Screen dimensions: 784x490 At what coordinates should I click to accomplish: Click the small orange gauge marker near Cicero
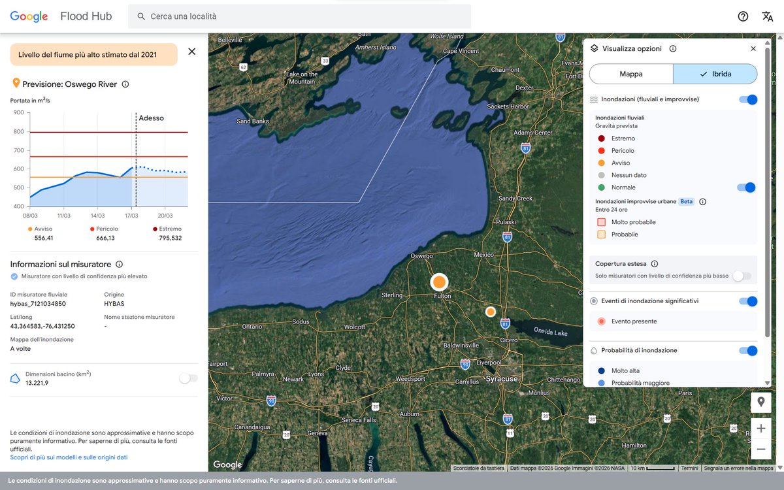pos(491,312)
